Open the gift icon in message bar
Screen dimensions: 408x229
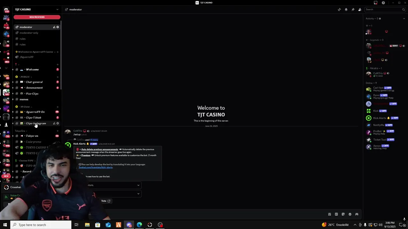point(330,214)
